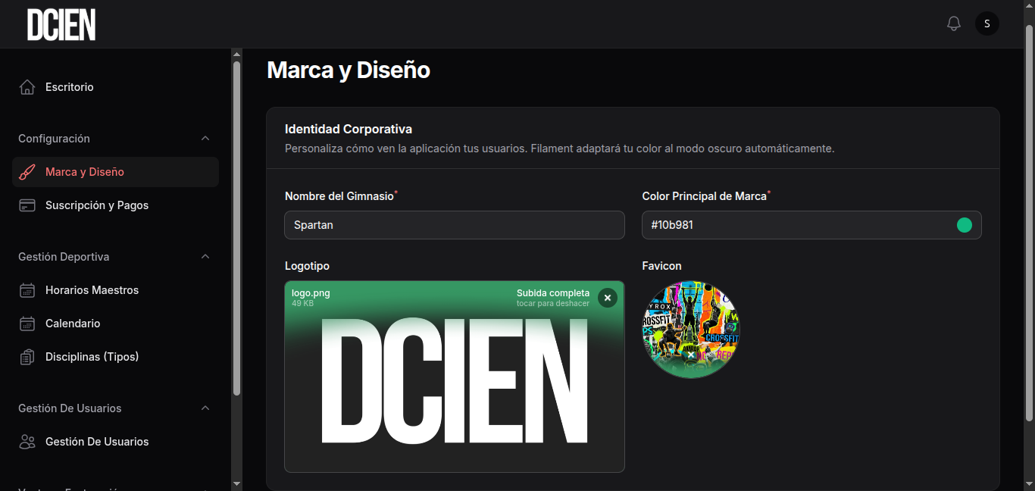Pick the green brand color swatch
This screenshot has width=1035, height=491.
[x=964, y=224]
